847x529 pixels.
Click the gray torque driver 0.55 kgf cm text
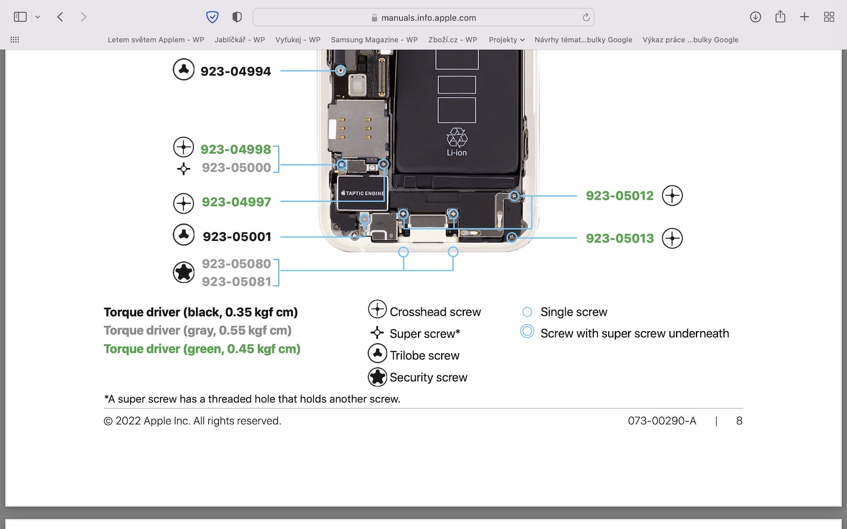(197, 331)
